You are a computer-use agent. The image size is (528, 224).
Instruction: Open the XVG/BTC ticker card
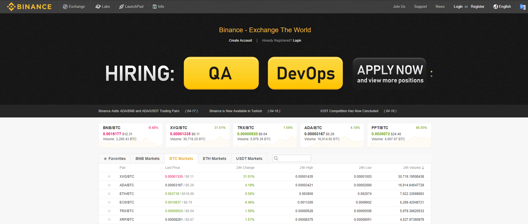coord(198,135)
